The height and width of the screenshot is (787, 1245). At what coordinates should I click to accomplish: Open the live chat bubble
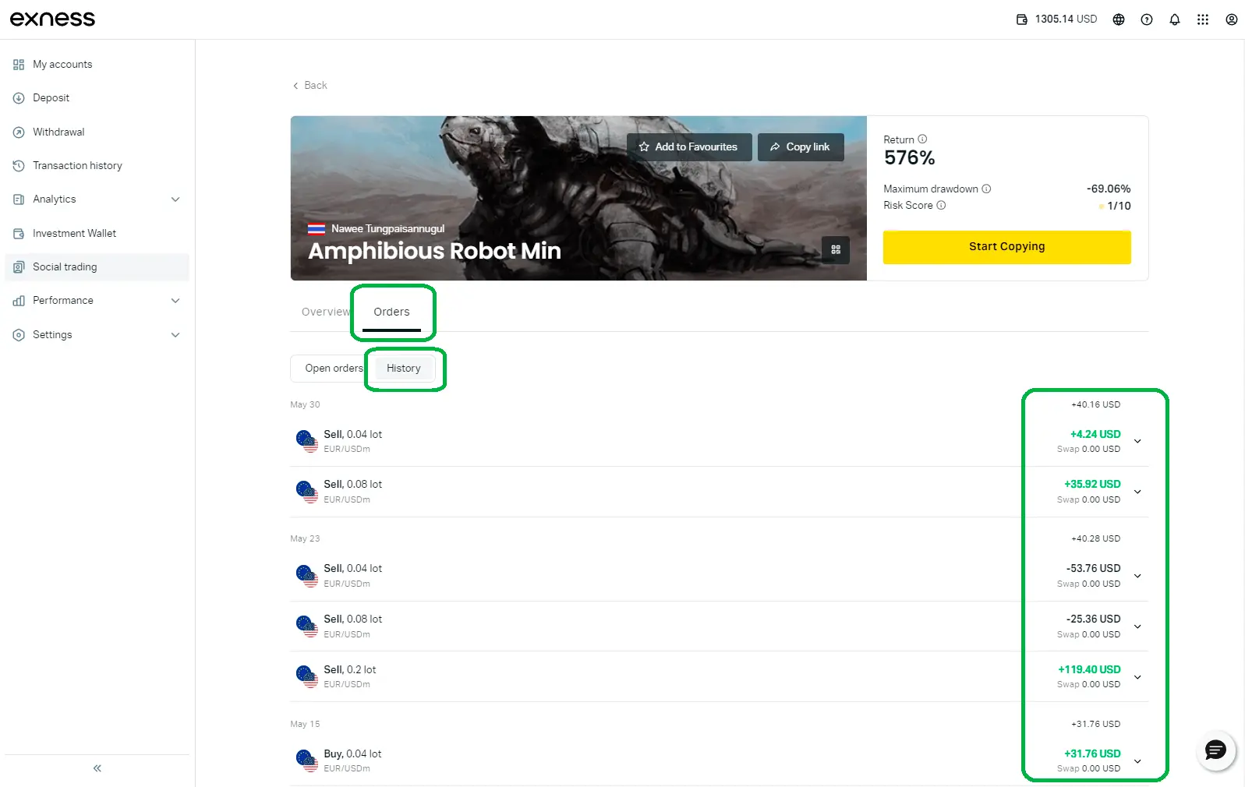(1215, 750)
